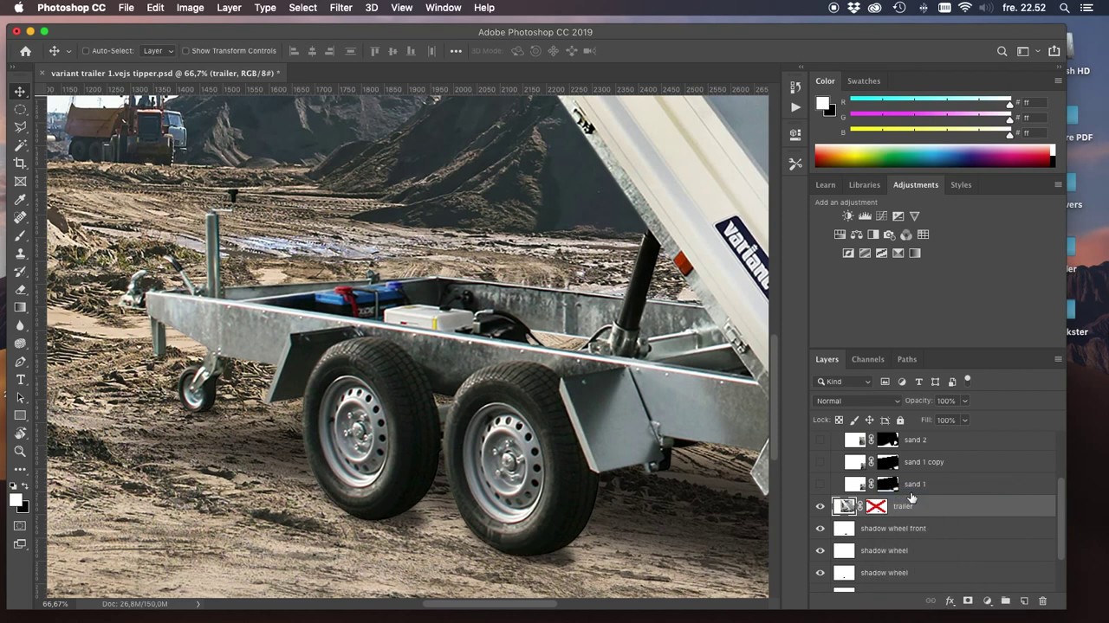
Task: Select the Elliptical Marquee tool
Action: tap(20, 109)
